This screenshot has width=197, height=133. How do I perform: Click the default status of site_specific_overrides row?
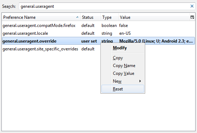(x=88, y=49)
